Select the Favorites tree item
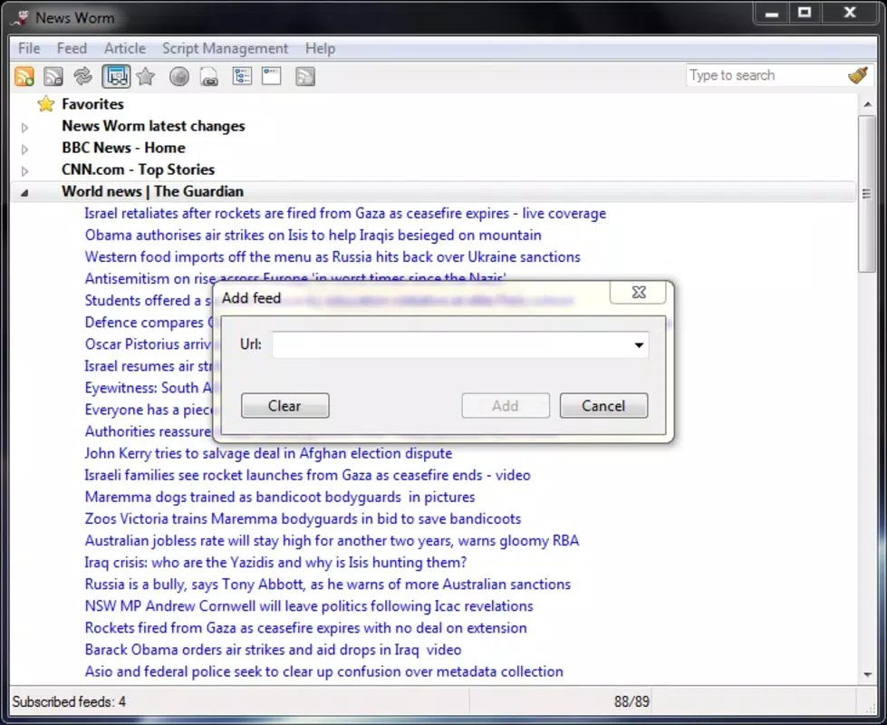Screen dimensions: 887x725 coord(92,104)
